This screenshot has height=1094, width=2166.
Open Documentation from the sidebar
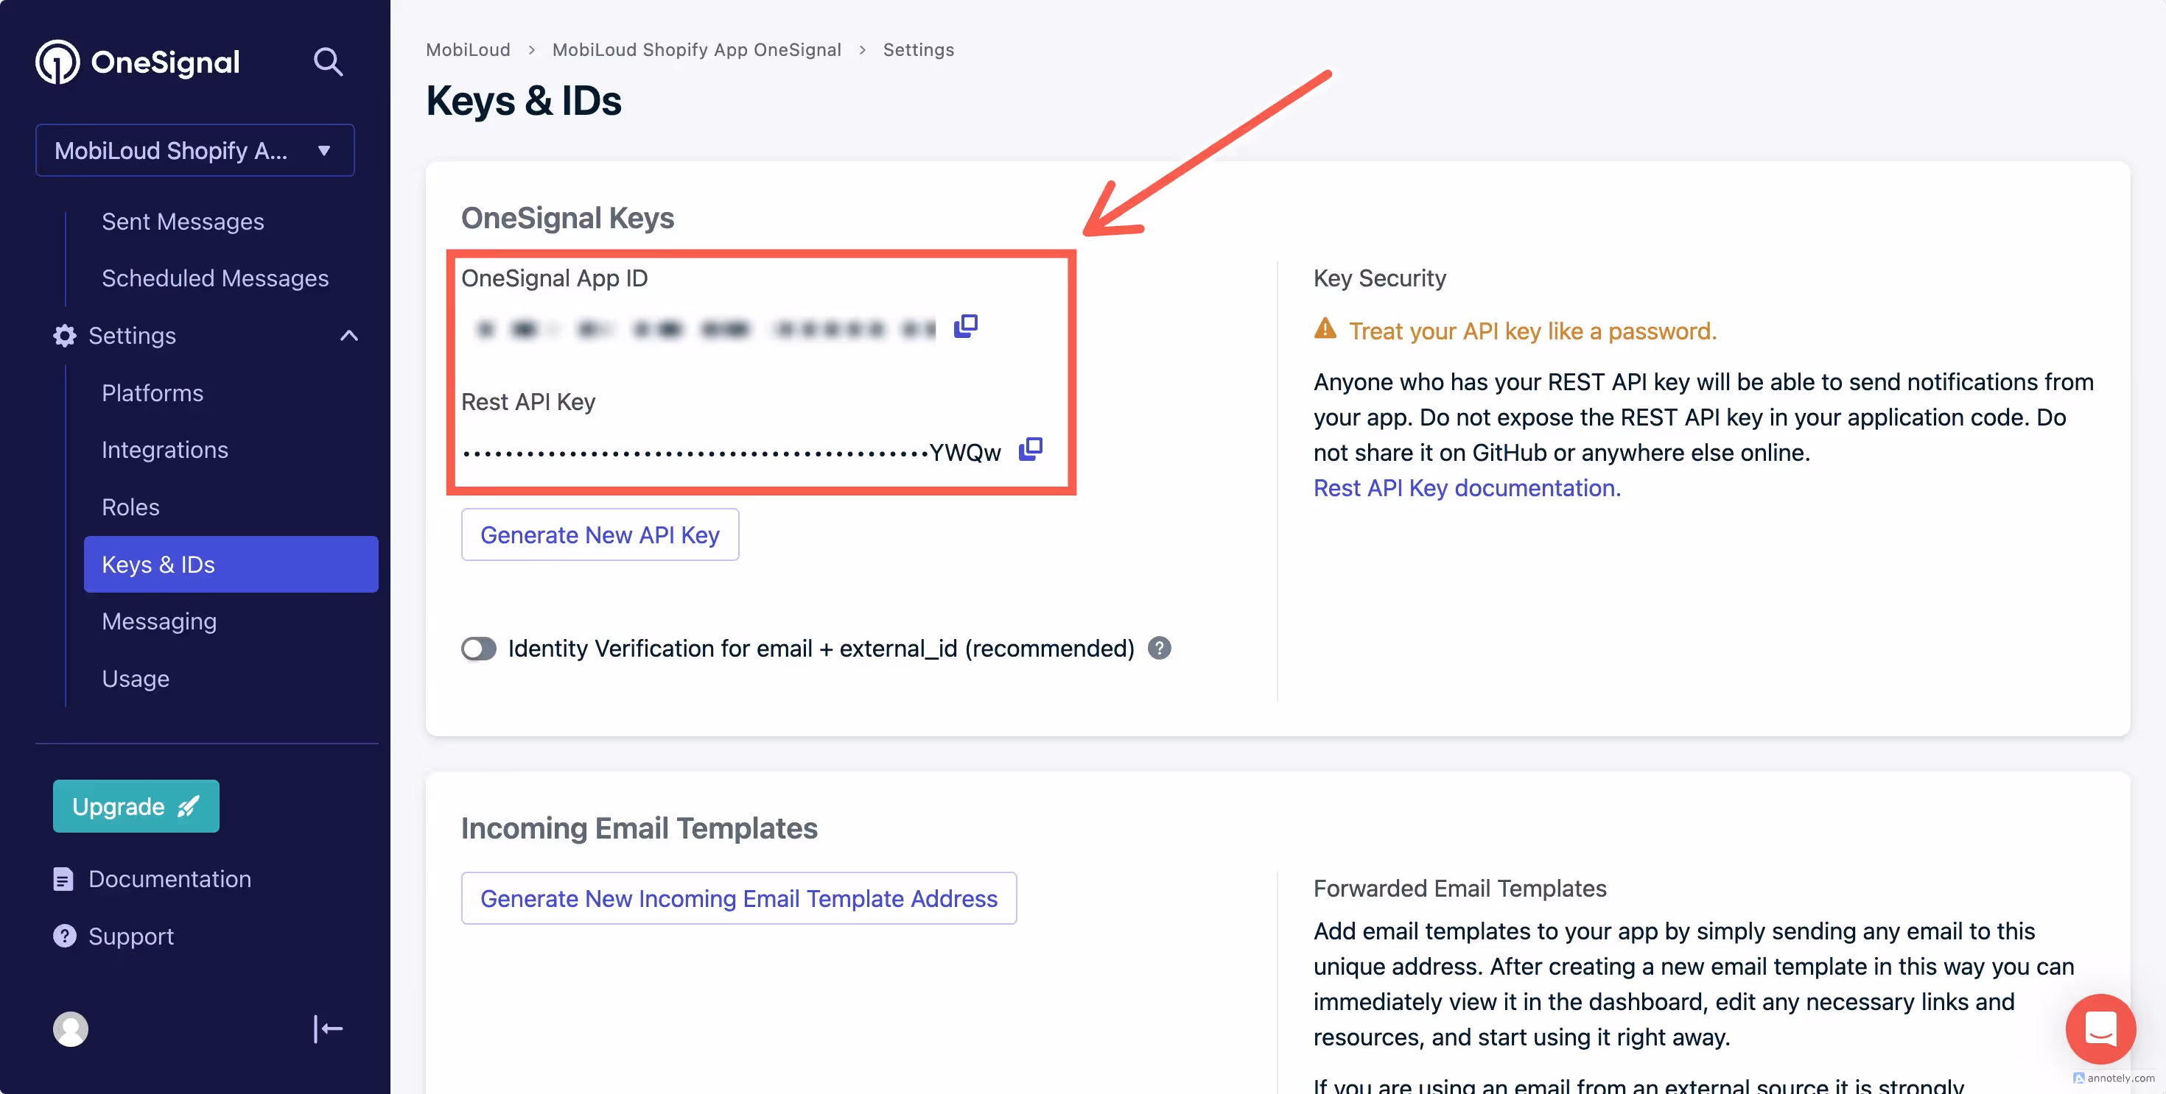(169, 879)
